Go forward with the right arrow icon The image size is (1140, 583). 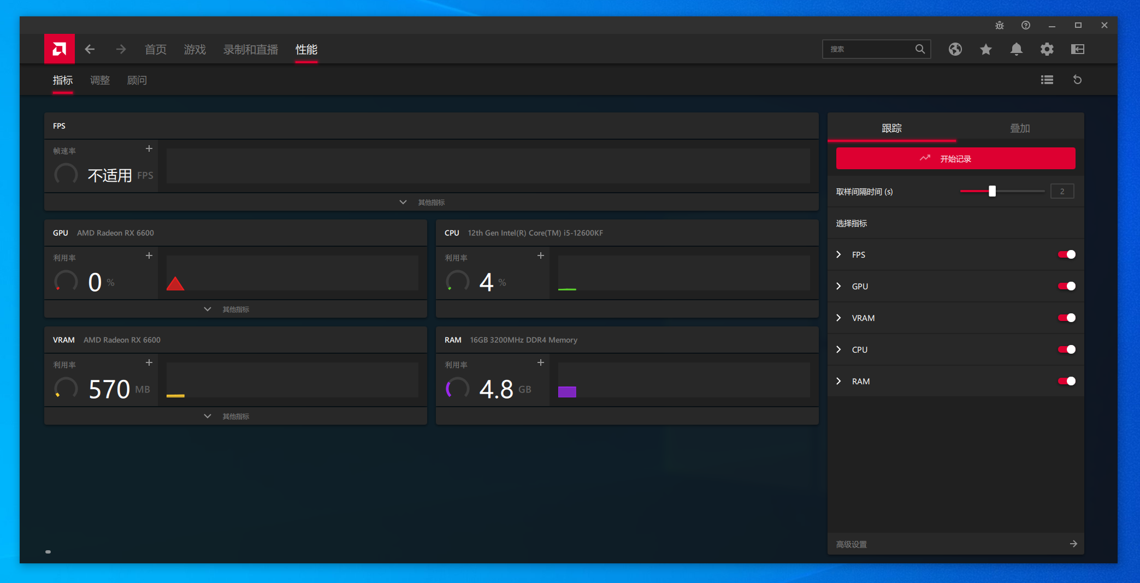pos(121,50)
